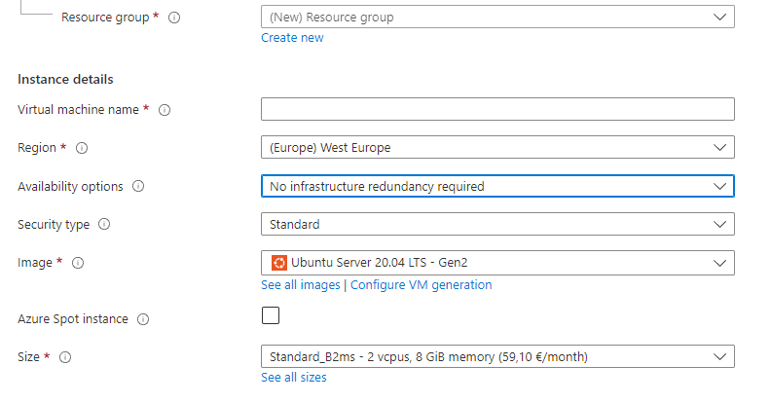
Task: Enable the Azure Spot instance checkbox
Action: pyautogui.click(x=270, y=315)
